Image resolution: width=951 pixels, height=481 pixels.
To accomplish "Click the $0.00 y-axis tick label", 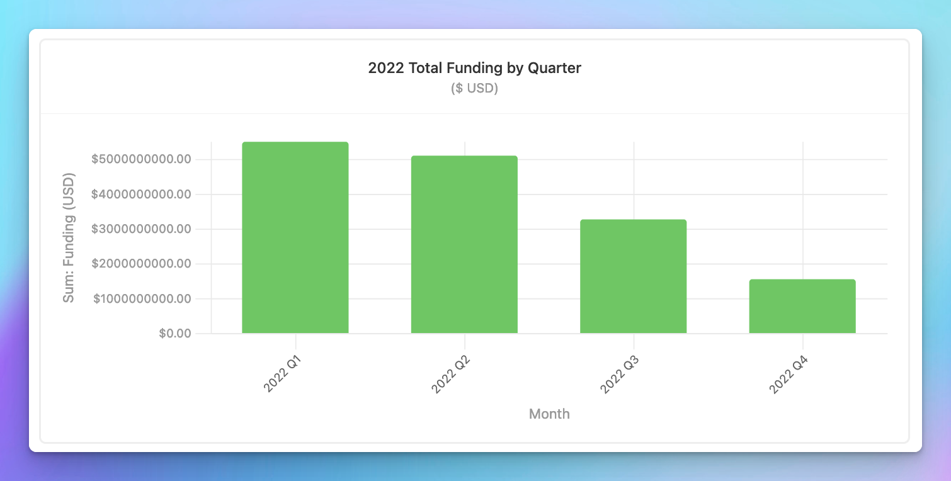I will click(175, 333).
